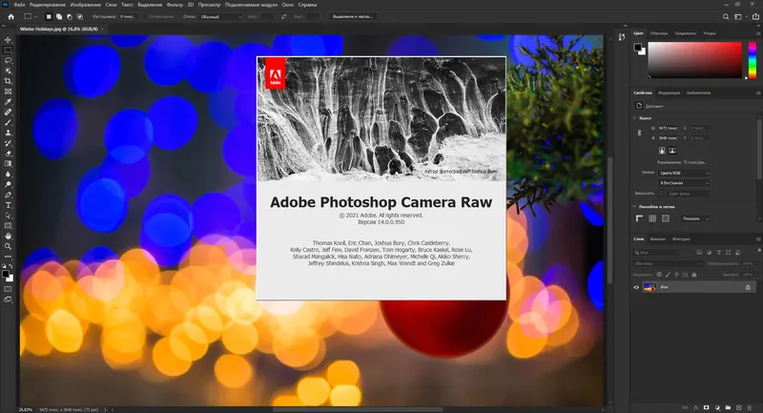Click the hue spectrum slider strip
This screenshot has height=413, width=763.
click(753, 60)
